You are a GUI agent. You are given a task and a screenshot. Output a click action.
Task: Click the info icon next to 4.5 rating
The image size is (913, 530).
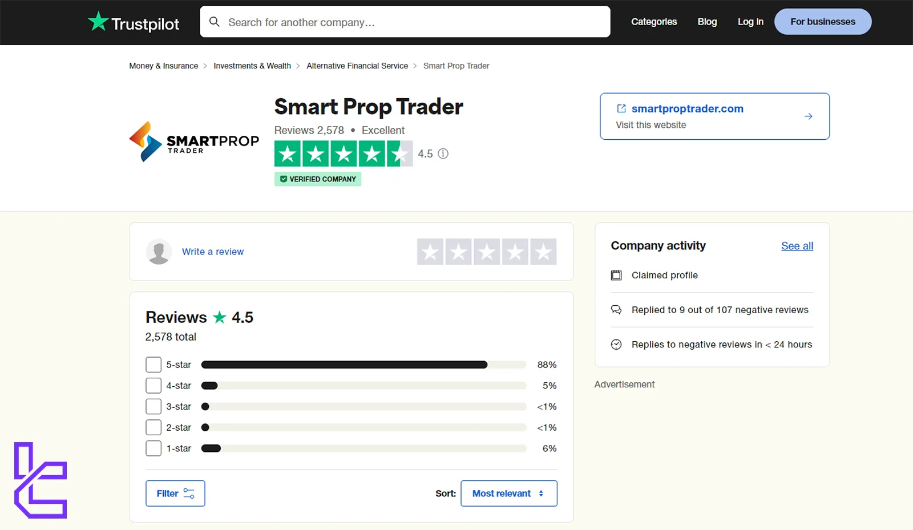444,153
